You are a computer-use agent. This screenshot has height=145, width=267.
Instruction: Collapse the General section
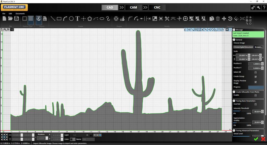234,40
